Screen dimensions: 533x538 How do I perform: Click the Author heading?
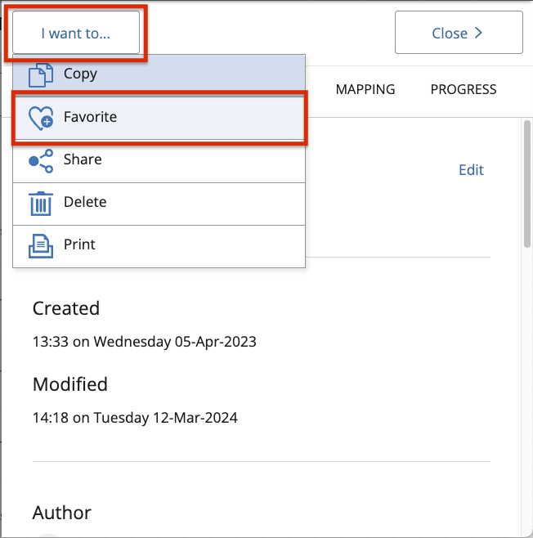[x=62, y=513]
